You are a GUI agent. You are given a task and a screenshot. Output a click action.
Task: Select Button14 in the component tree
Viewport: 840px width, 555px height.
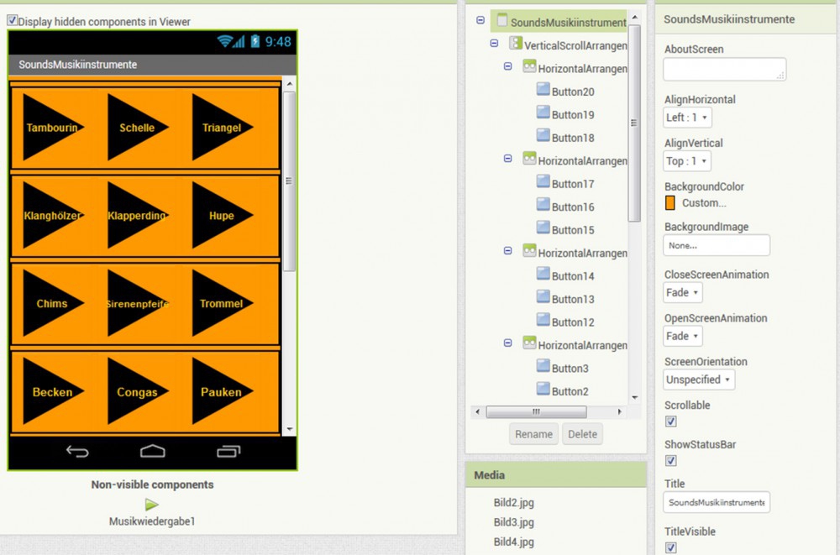point(572,276)
